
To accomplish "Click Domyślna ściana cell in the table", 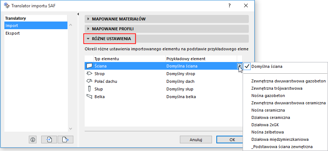I will point(182,66).
